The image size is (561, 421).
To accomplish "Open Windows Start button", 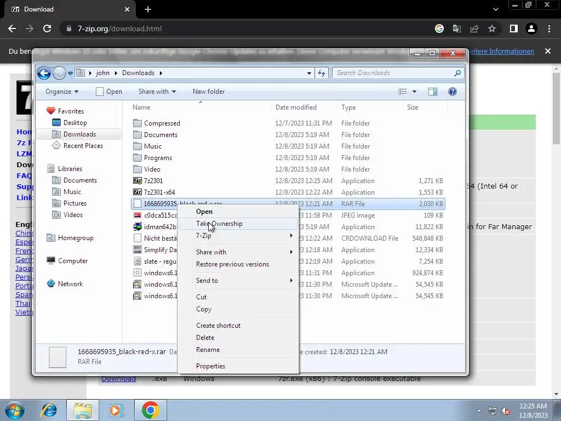I will (x=15, y=410).
